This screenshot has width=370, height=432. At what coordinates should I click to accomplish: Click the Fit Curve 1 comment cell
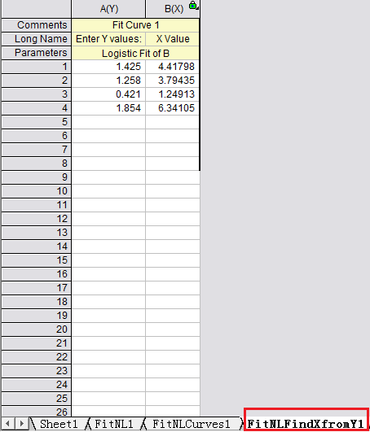pos(135,25)
